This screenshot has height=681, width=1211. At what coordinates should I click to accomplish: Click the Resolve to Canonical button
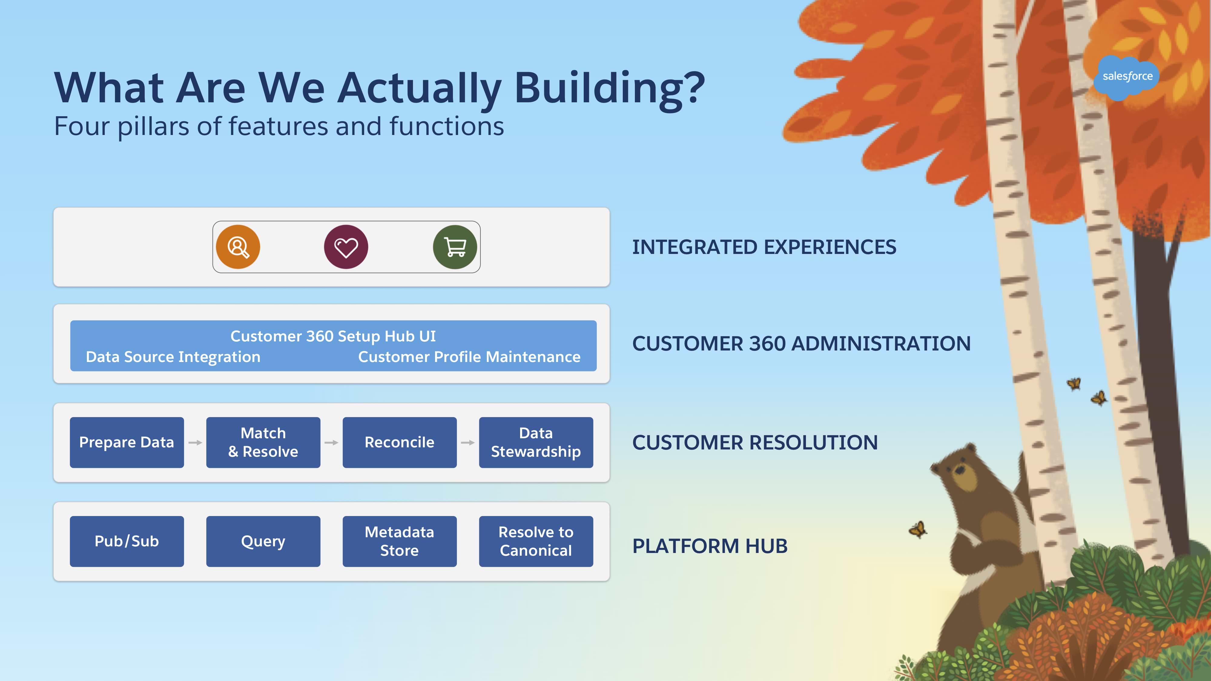536,541
